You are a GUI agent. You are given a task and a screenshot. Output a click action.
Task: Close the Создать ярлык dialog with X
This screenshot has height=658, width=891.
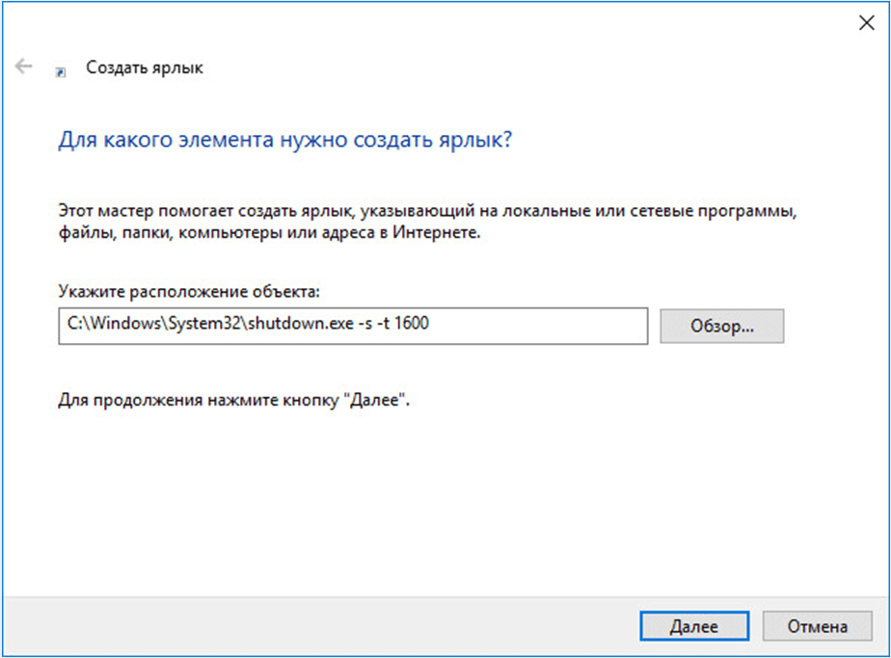point(866,24)
